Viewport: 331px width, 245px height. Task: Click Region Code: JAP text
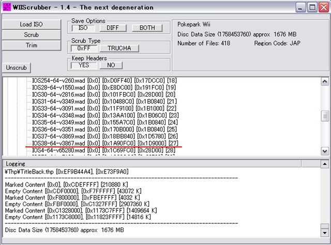pyautogui.click(x=277, y=43)
